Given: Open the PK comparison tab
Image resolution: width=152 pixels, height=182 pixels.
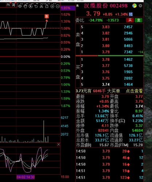Looking at the screenshot, I should [8, 5].
